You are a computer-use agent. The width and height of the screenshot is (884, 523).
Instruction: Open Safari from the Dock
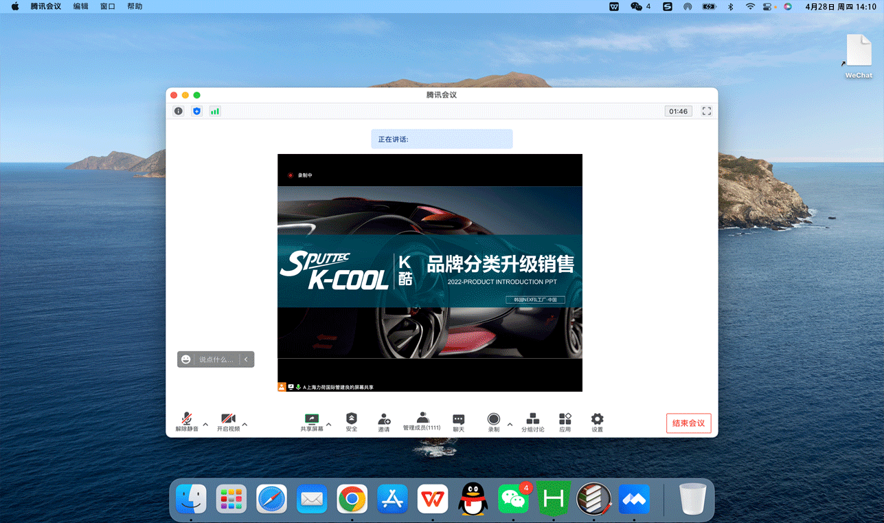(x=272, y=499)
